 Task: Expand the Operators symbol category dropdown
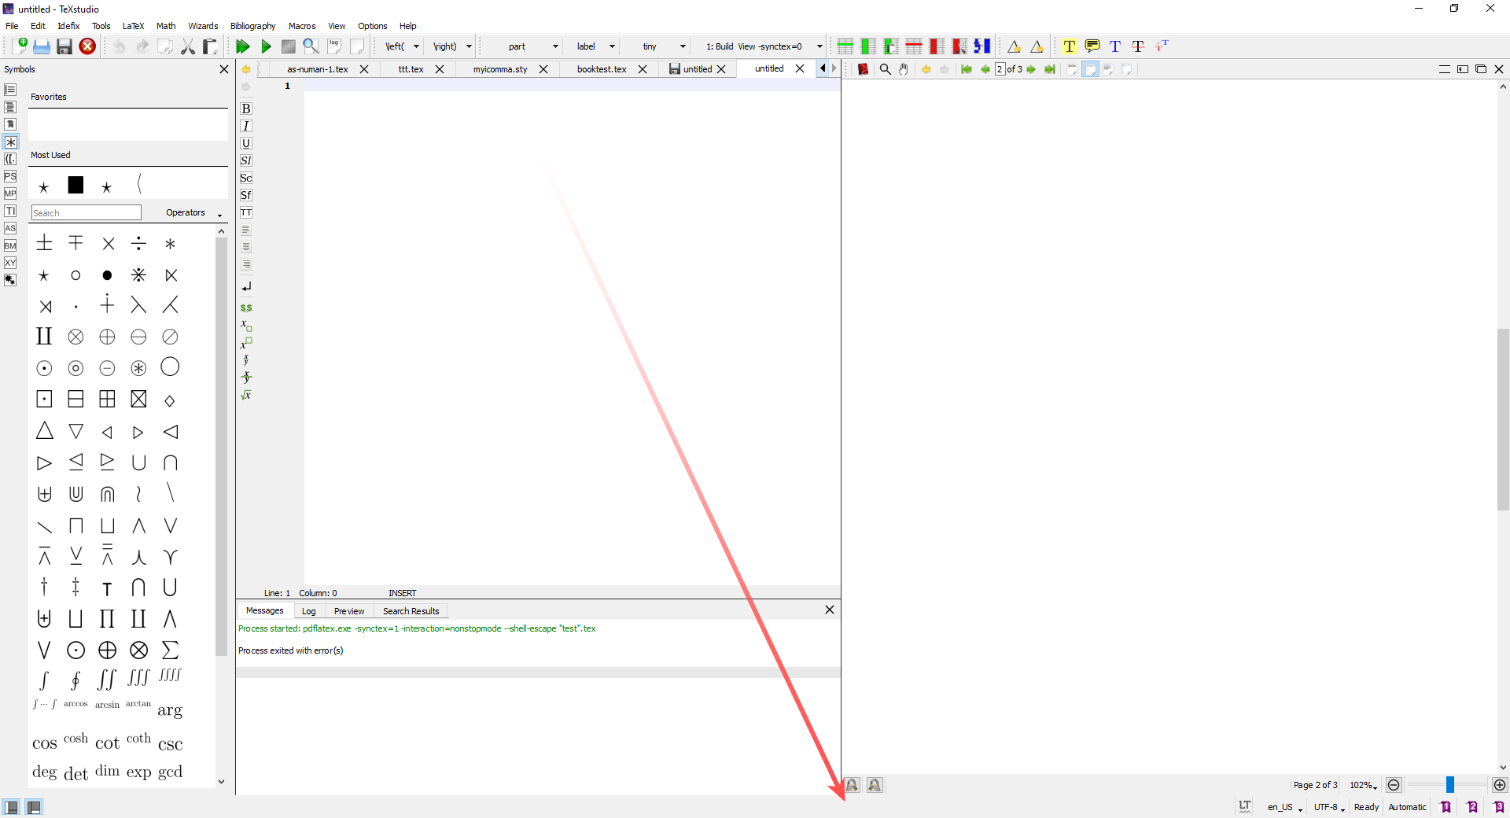coord(193,213)
